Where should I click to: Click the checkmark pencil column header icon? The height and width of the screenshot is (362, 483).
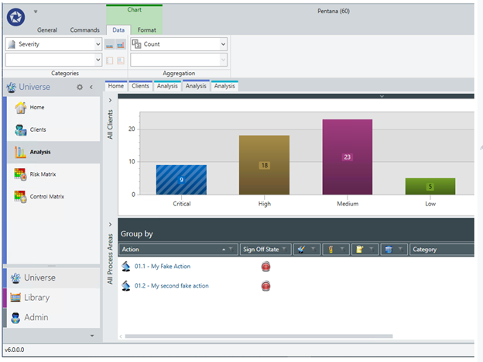point(302,250)
